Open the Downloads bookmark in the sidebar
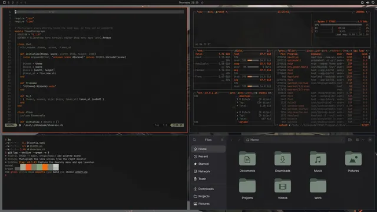The image size is (377, 212). tap(208, 189)
